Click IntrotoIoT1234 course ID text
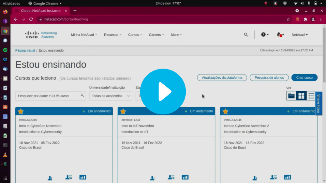Viewport: 326px width, 183px height. pyautogui.click(x=131, y=120)
